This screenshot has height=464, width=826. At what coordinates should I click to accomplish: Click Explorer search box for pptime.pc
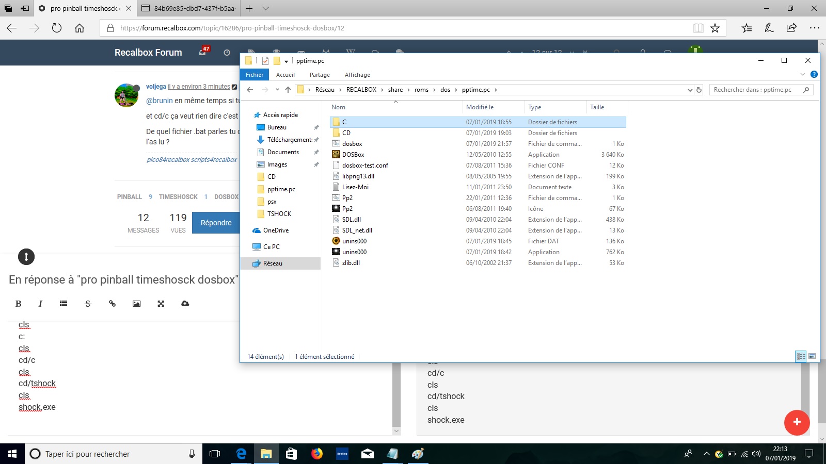coord(761,90)
